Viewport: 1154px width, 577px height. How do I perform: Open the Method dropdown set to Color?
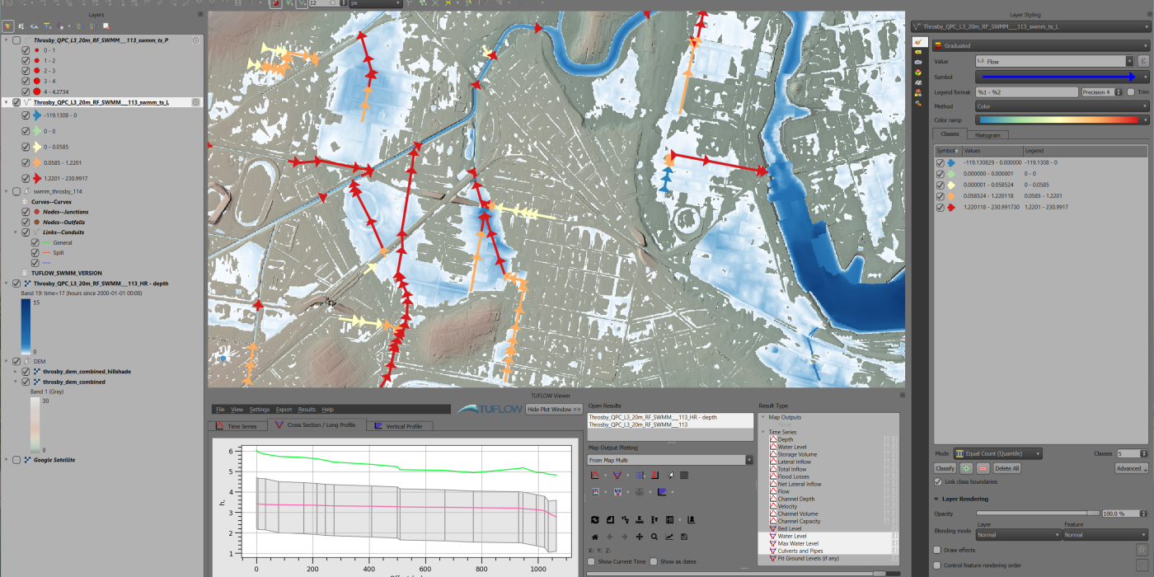point(1062,106)
